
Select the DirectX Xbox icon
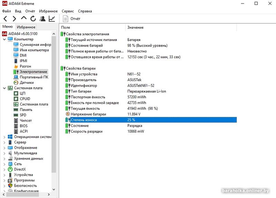click(x=10, y=169)
